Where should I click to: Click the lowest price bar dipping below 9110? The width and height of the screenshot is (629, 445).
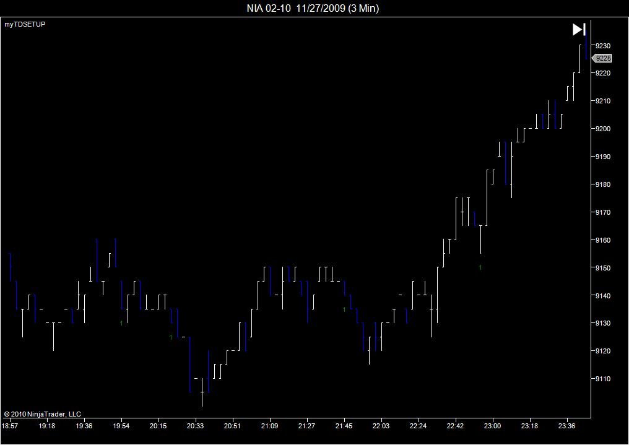click(202, 392)
